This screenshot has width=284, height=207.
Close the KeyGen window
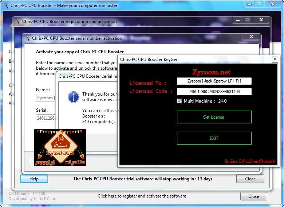point(275,60)
